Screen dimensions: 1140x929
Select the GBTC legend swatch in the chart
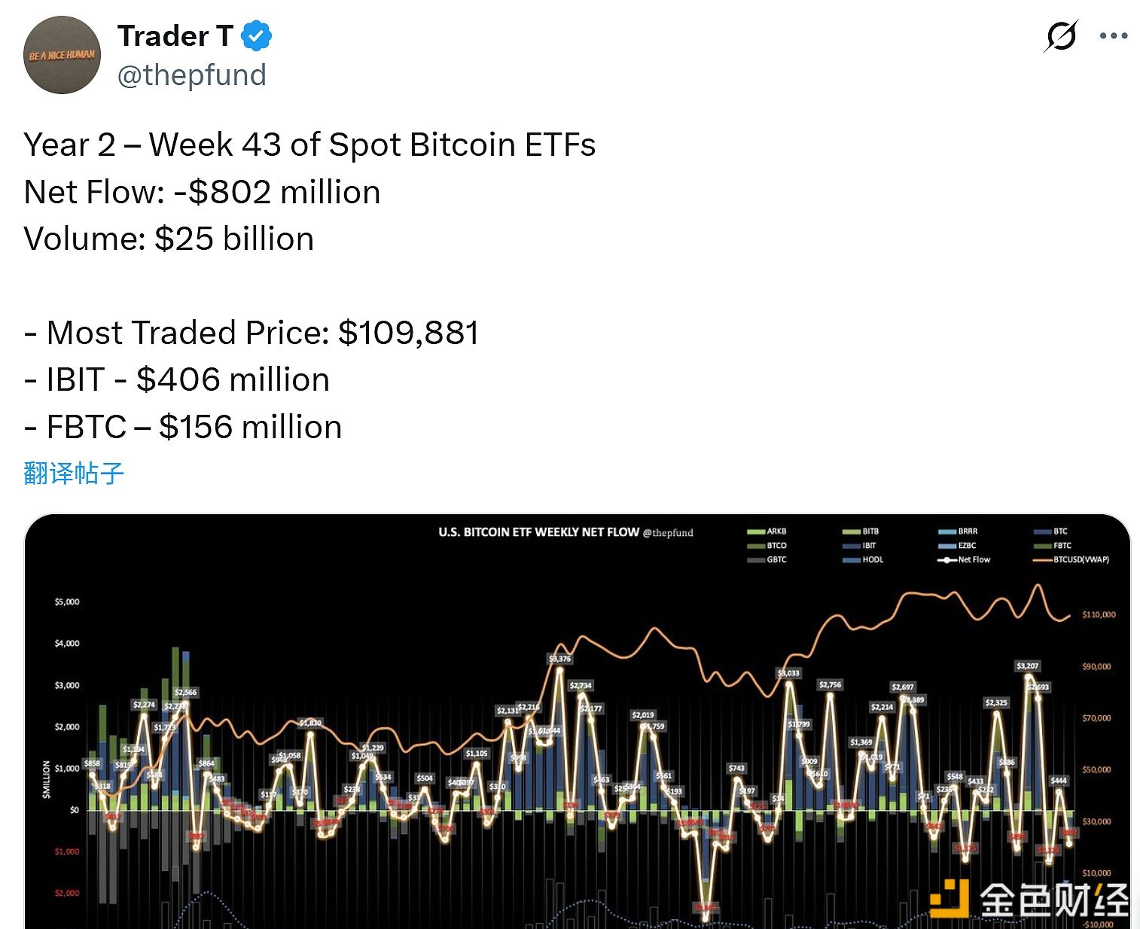[x=755, y=559]
